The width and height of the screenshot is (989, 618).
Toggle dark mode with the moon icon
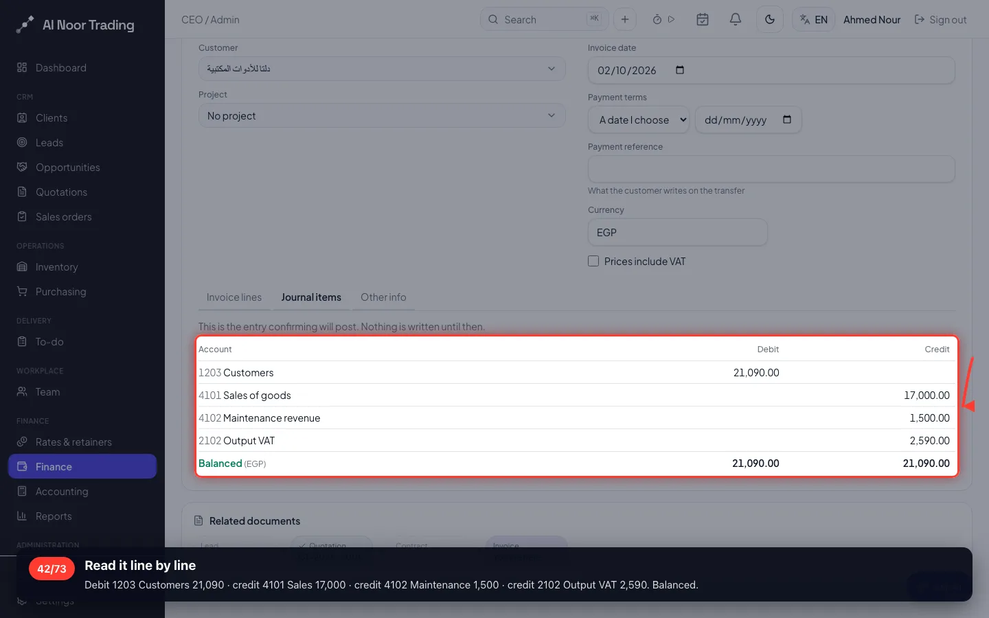770,20
